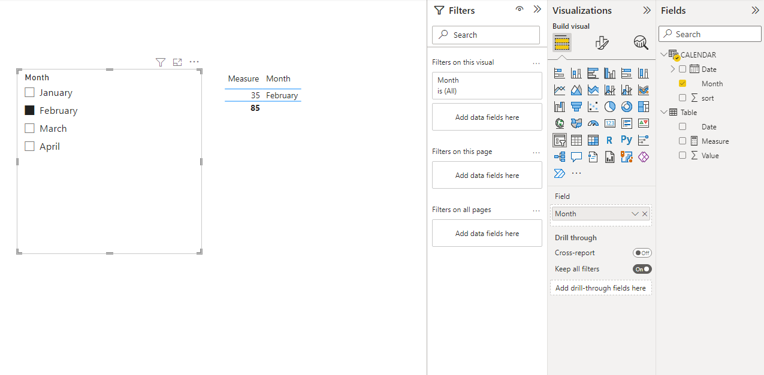Screen dimensions: 764x375
Task: Open Filters on this page options
Action: [x=536, y=152]
